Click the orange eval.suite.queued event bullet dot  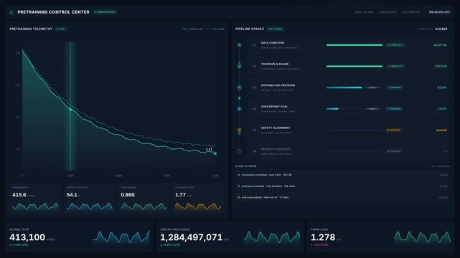(x=239, y=197)
